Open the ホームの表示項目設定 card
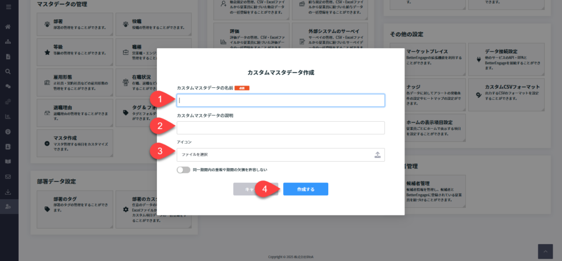The width and height of the screenshot is (562, 261). pos(428,128)
